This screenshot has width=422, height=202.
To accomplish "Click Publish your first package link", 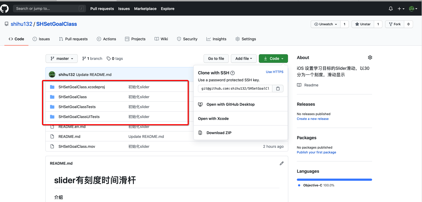I will coord(316,152).
